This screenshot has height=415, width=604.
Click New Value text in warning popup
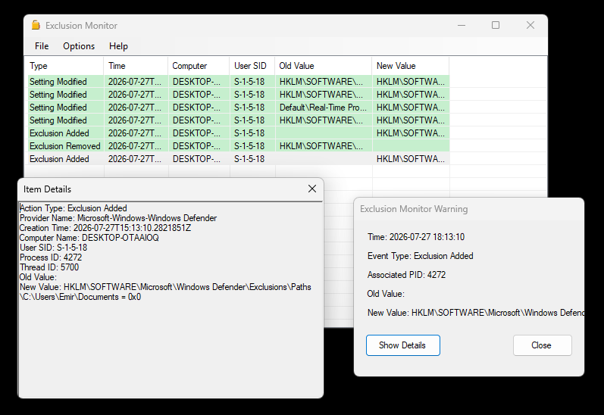point(476,313)
